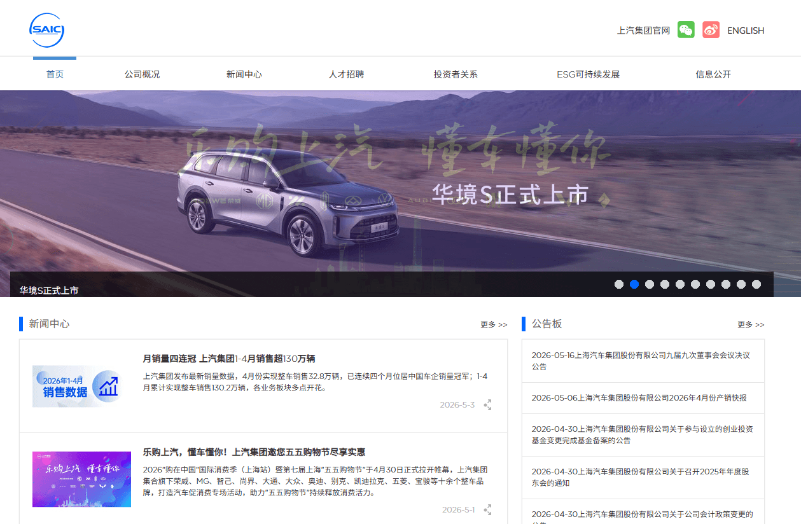This screenshot has height=524, width=801.
Task: Open the 公司概况 menu
Action: coord(142,74)
